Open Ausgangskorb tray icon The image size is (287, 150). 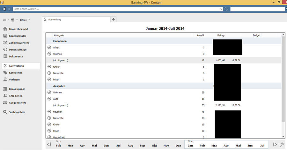click(x=5, y=103)
